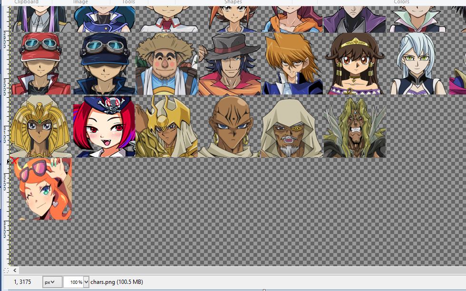The image size is (466, 291).
Task: Select the straw hat farmer character
Action: click(166, 64)
